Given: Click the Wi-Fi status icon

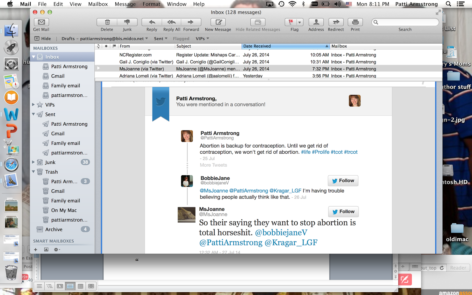Looking at the screenshot, I should pos(292,4).
